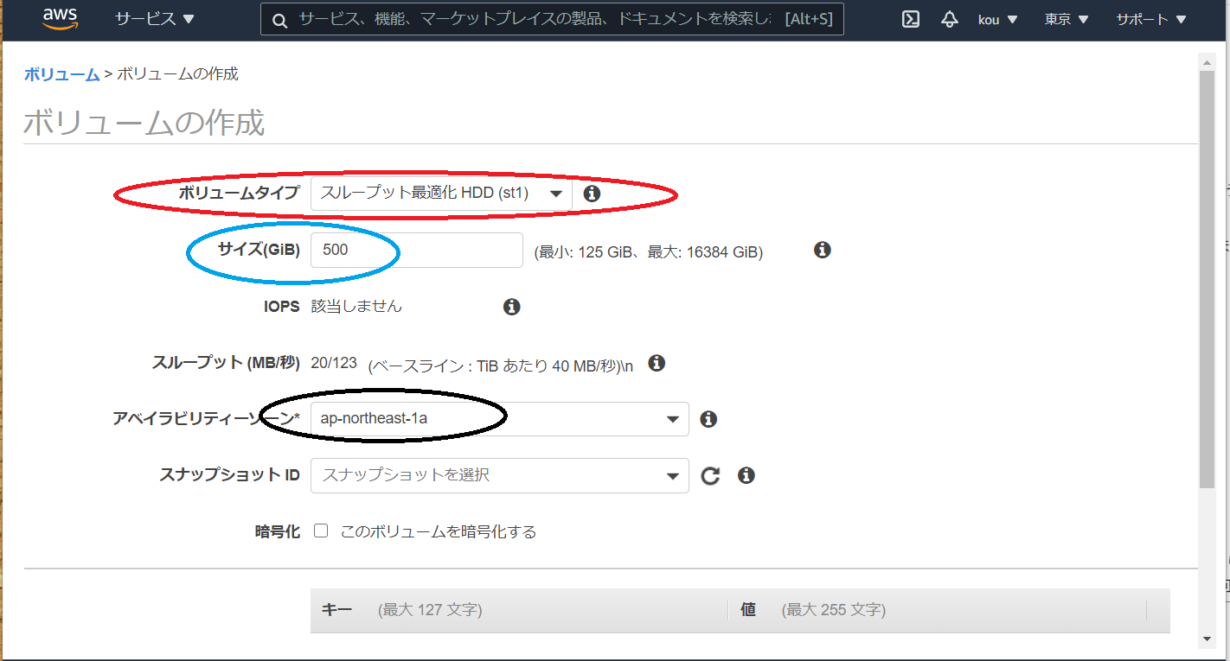View info about the volume type
1230x661 pixels.
tap(592, 194)
